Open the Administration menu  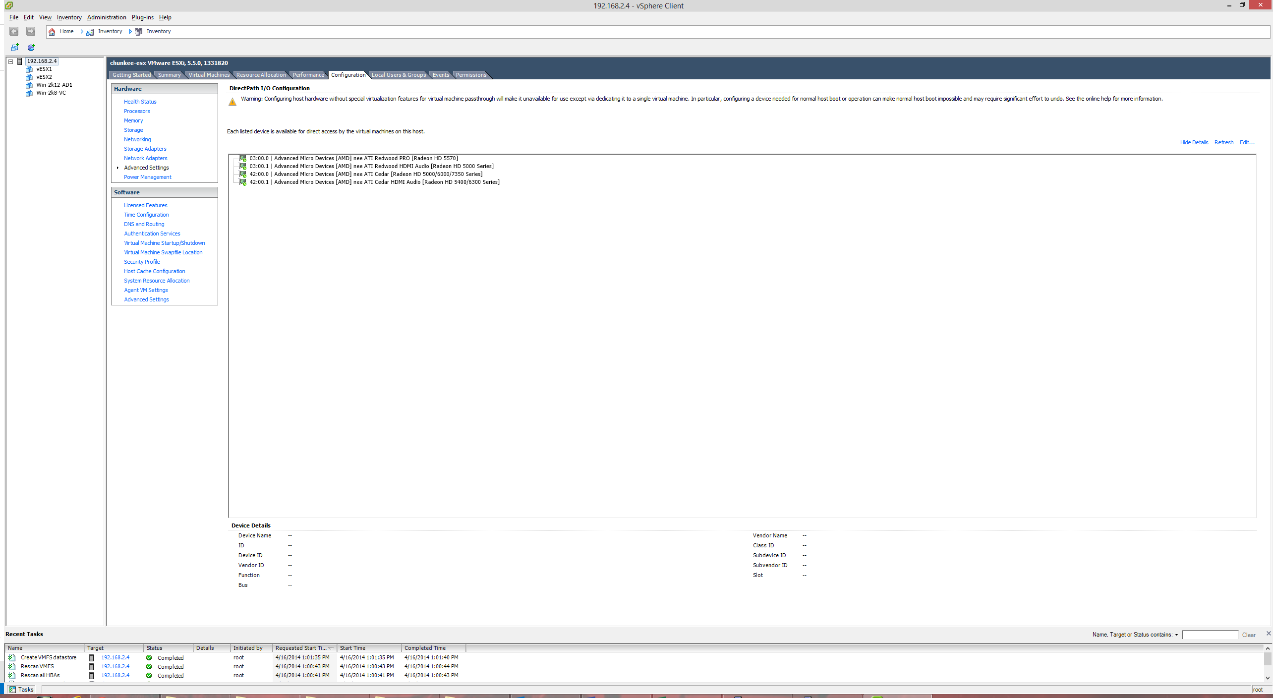107,17
